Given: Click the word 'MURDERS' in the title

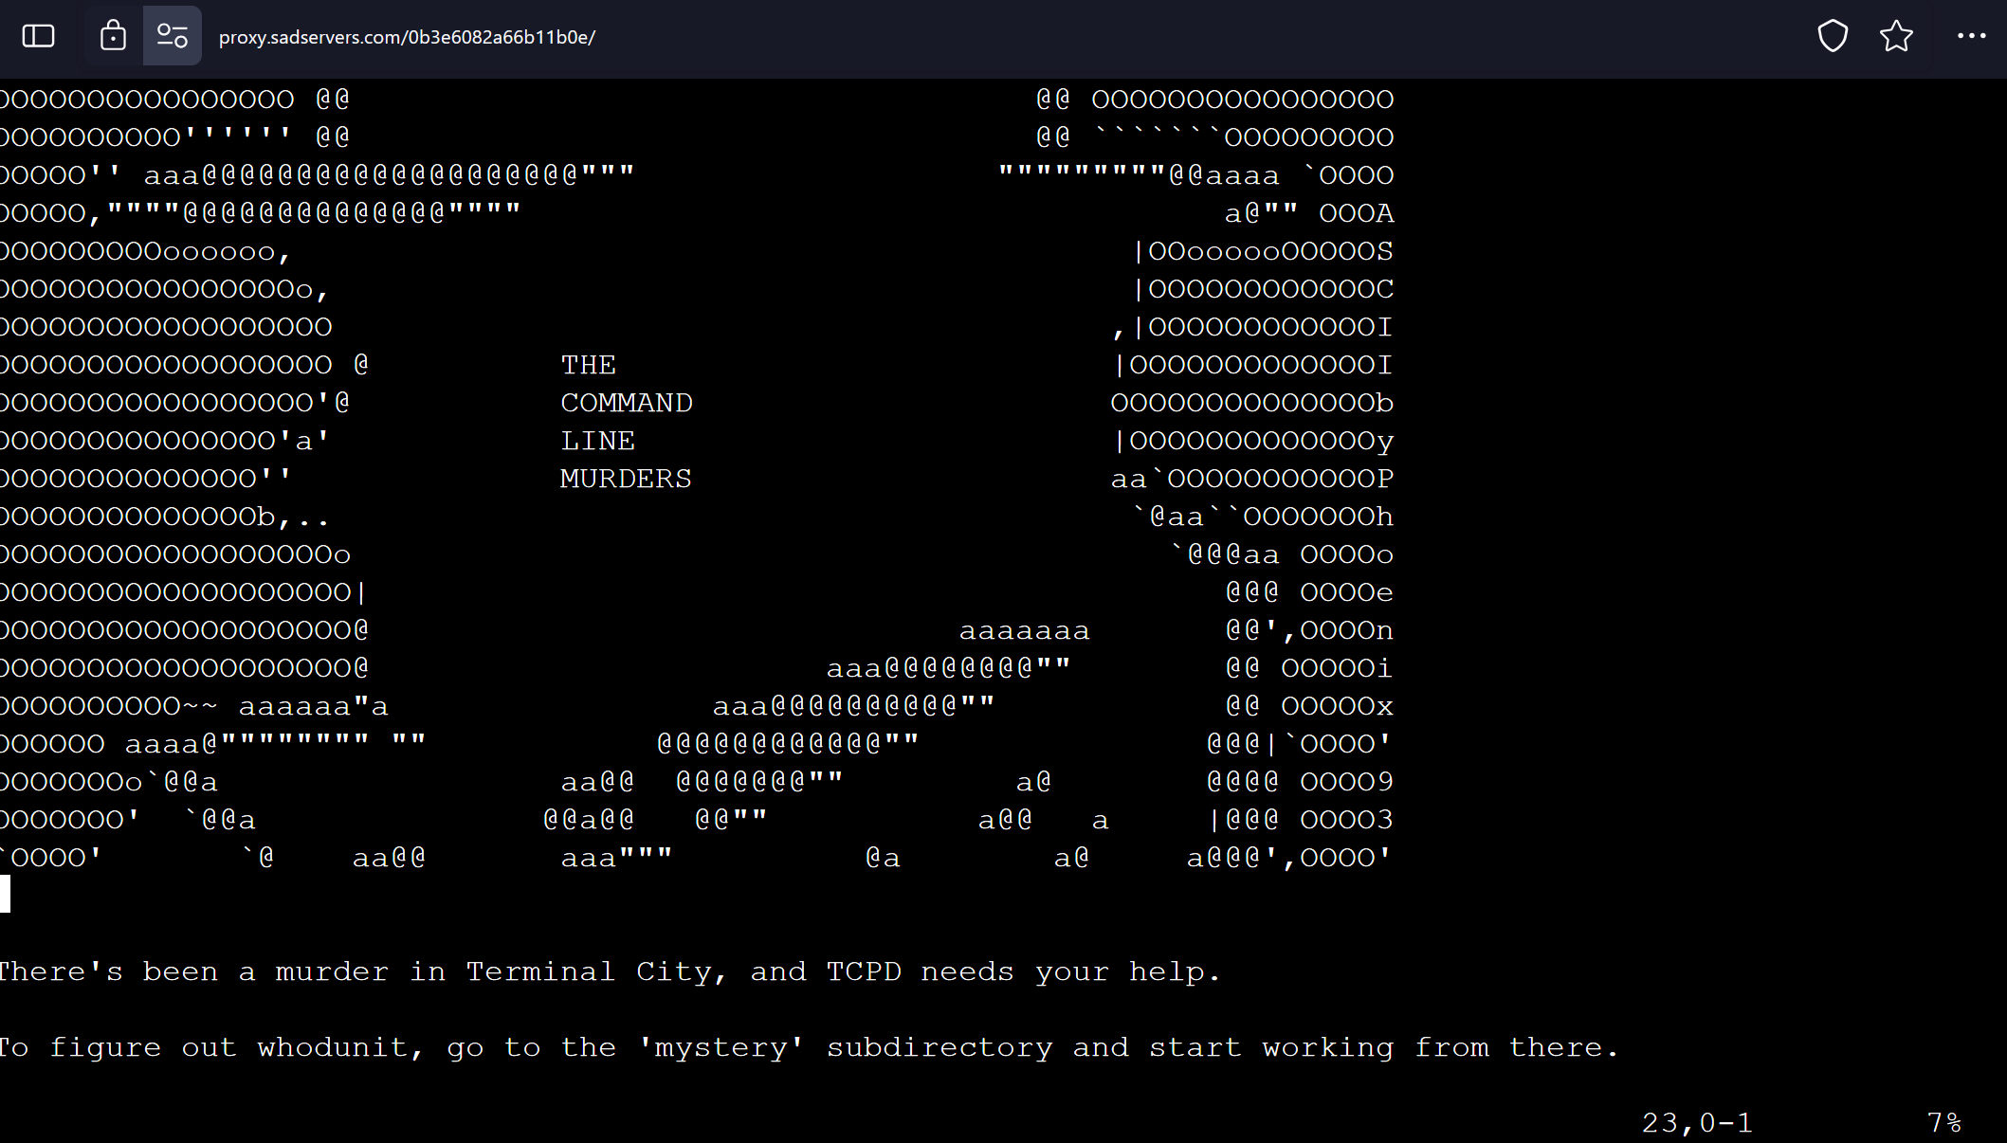Looking at the screenshot, I should 626,478.
